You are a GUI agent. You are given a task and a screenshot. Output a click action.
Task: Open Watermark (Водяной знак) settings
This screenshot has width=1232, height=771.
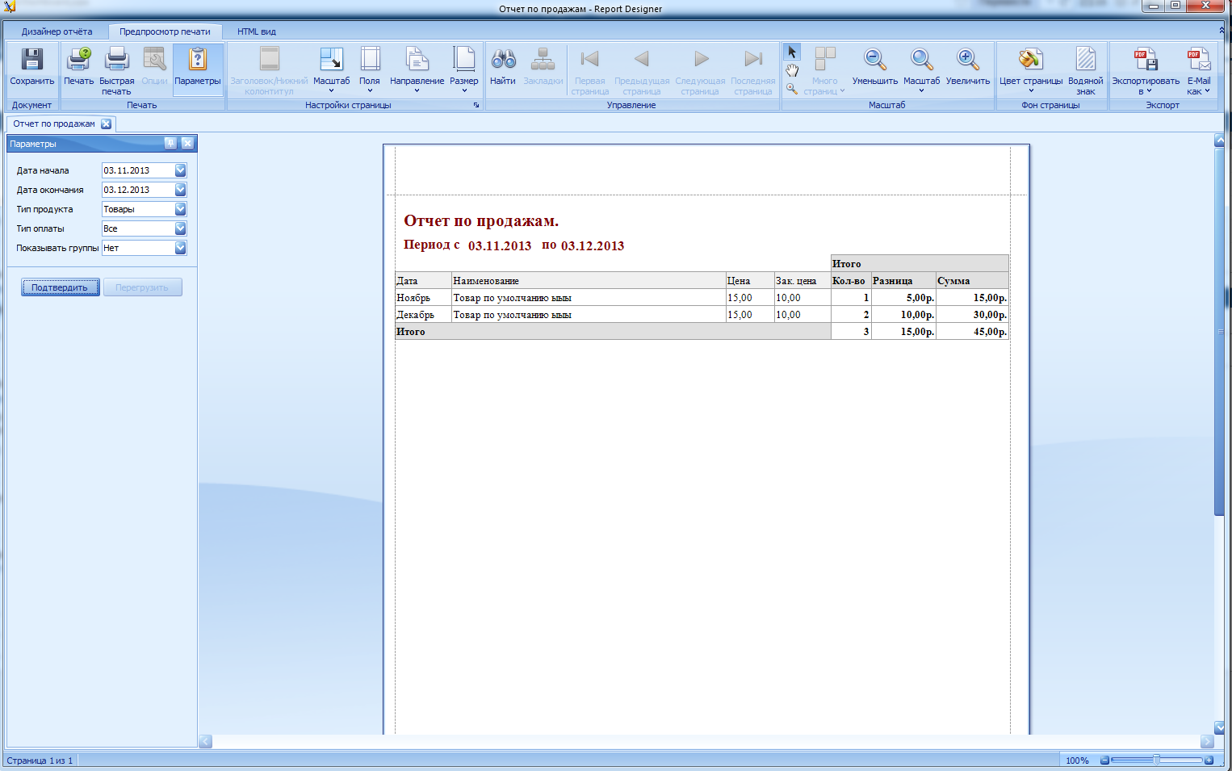click(x=1085, y=61)
